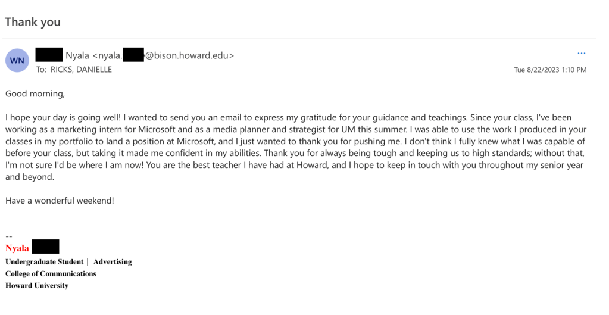This screenshot has width=609, height=315.
Task: Select recipient RICKS, DANIELLE in To line
Action: pos(81,70)
